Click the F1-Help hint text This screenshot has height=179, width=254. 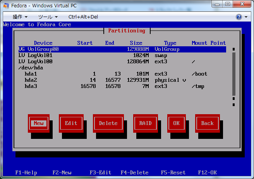[26, 172]
